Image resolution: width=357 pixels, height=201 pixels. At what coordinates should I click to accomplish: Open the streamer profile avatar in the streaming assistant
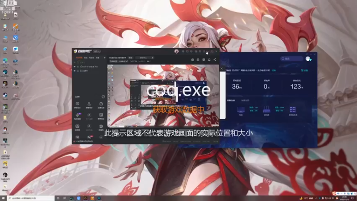click(x=176, y=51)
